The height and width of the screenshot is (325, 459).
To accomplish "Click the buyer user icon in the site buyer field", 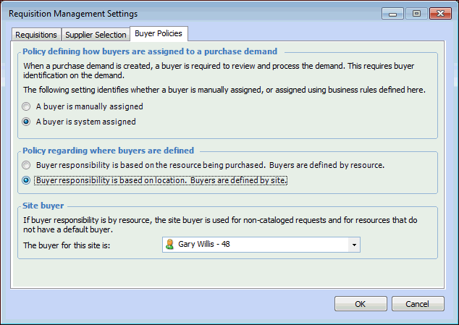I will (170, 245).
